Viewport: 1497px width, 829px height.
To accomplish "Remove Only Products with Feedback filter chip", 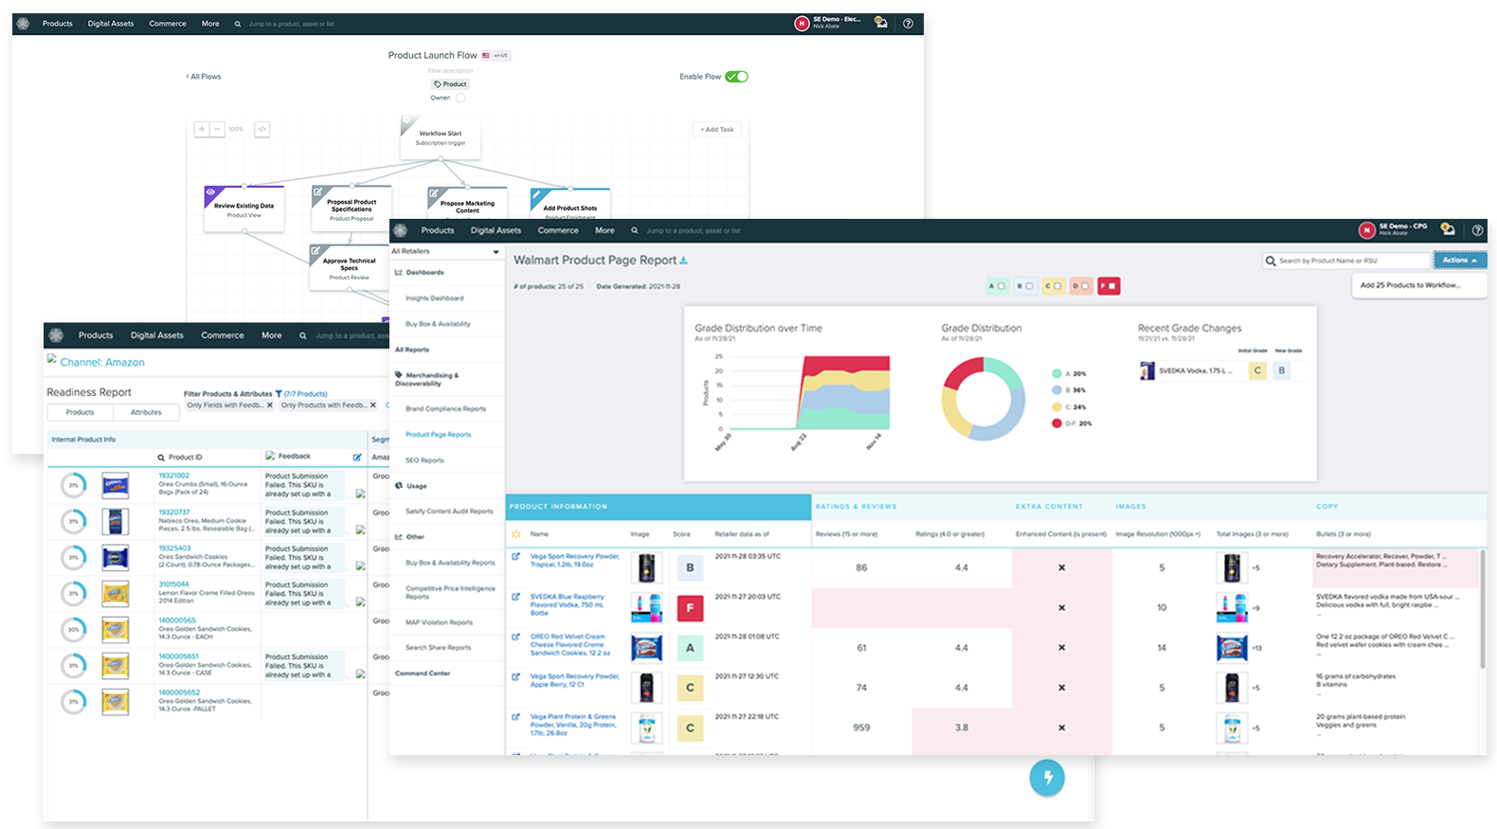I will [x=373, y=405].
